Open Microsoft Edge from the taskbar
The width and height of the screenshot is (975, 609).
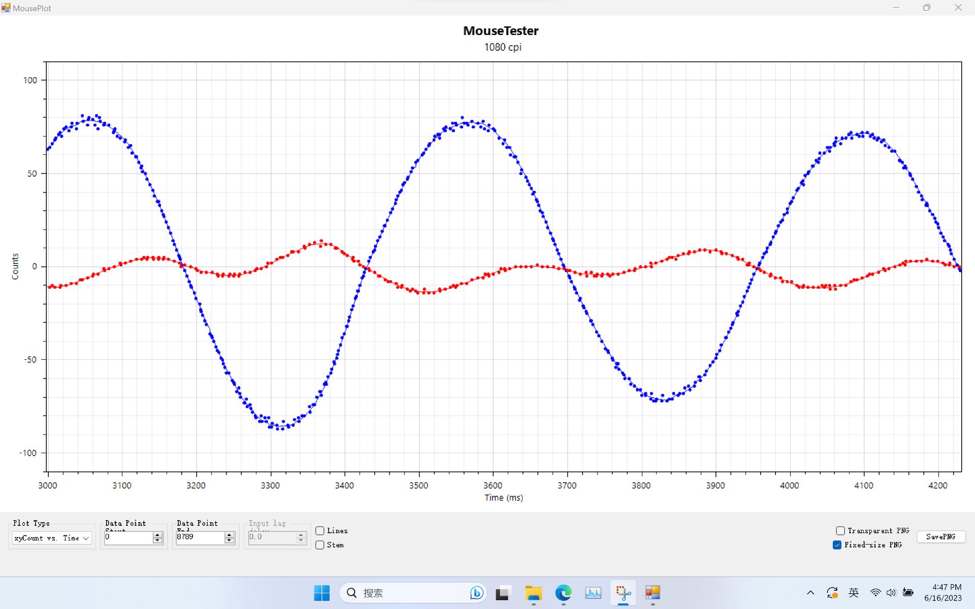(563, 593)
